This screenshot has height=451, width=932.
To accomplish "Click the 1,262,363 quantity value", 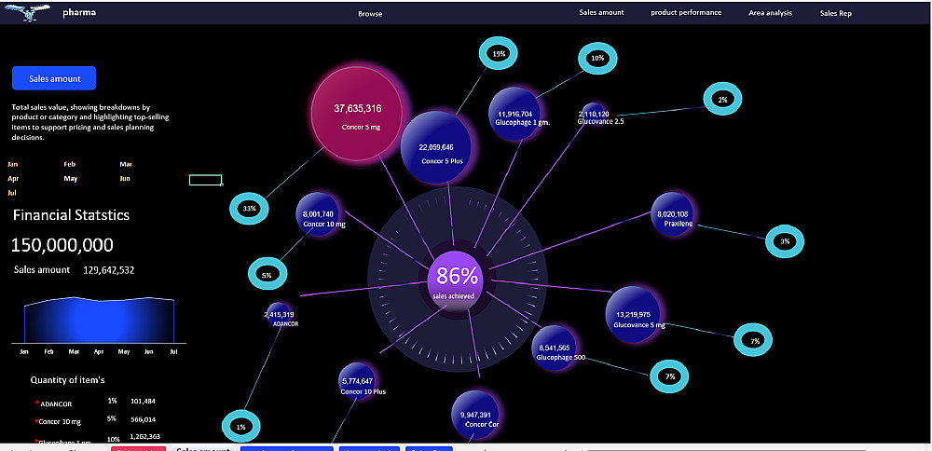I will (x=144, y=436).
